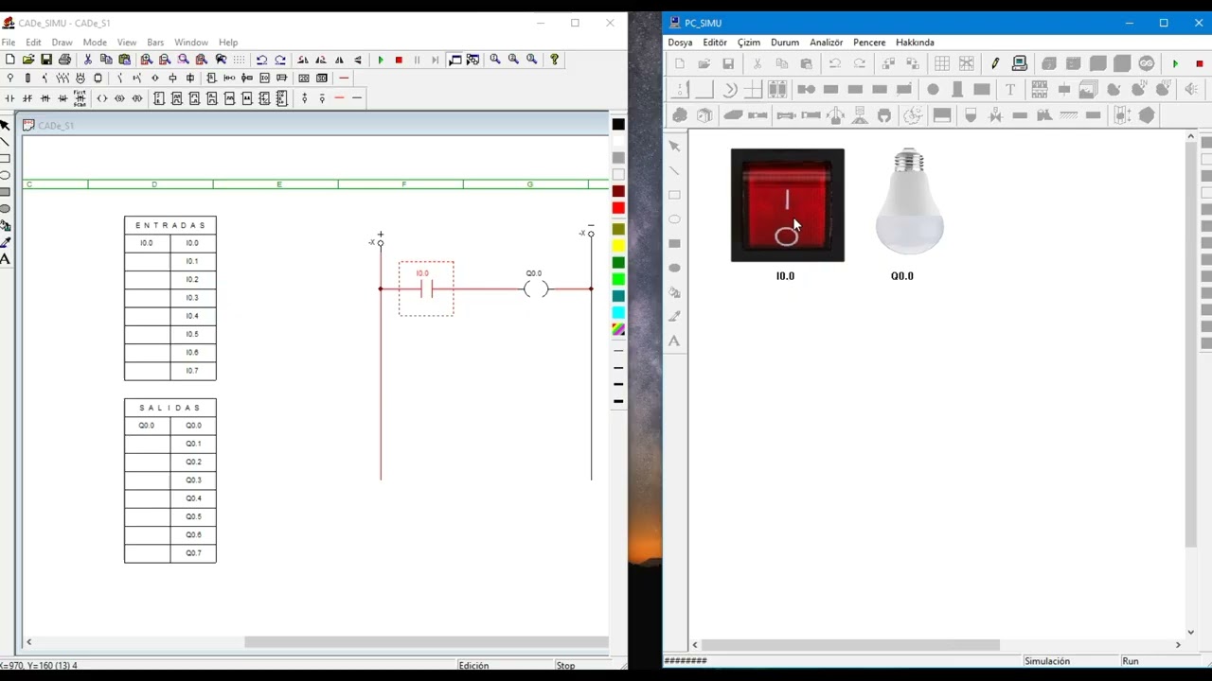Stop simulation with red square in CADe_SIMU

399,60
